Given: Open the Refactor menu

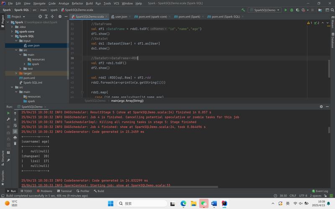Looking at the screenshot, I should pos(77,3).
